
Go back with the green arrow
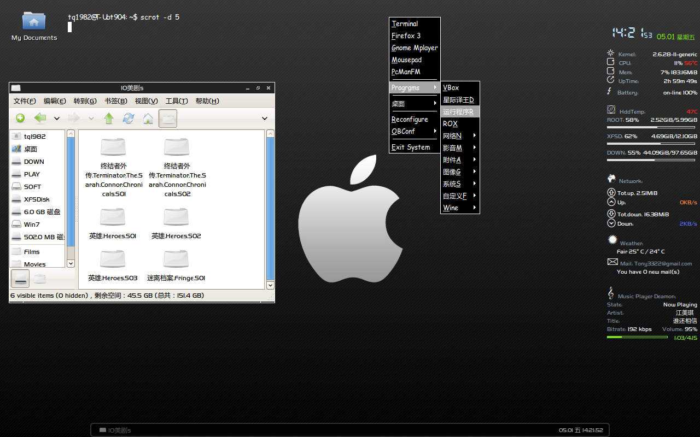click(40, 118)
